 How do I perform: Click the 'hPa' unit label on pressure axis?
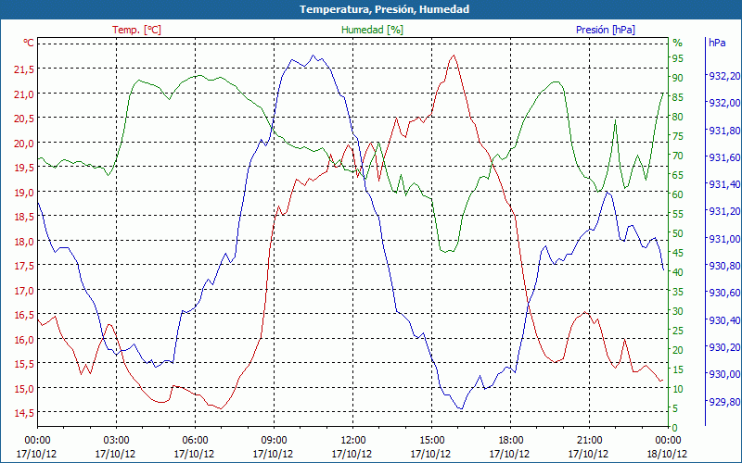pyautogui.click(x=717, y=43)
